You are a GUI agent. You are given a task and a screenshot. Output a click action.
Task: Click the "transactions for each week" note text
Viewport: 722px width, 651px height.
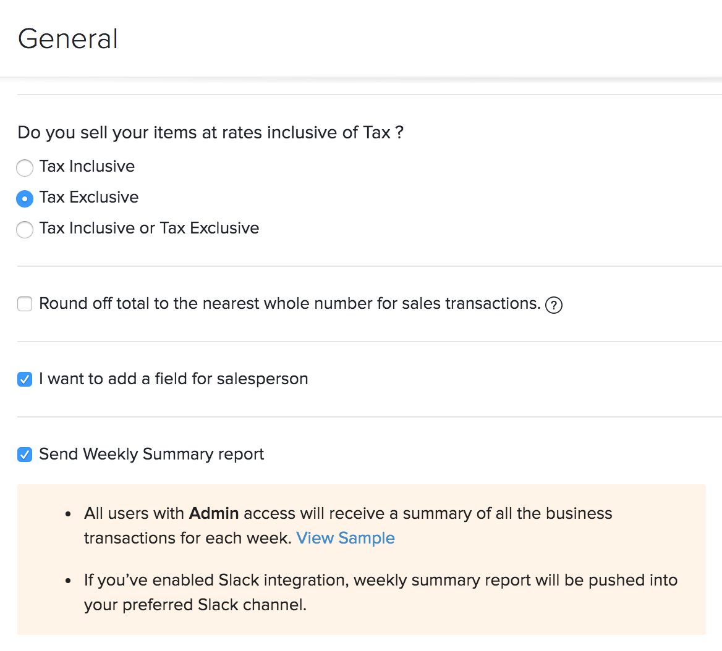coord(187,538)
